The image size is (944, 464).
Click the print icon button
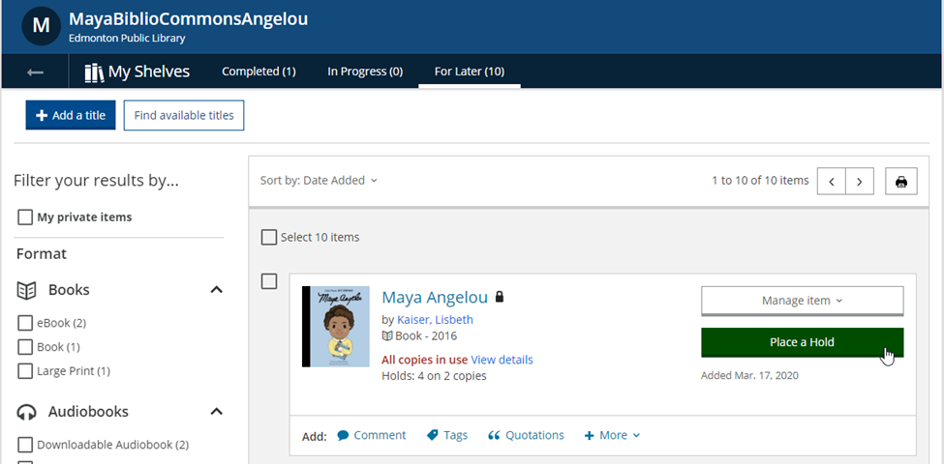(901, 182)
